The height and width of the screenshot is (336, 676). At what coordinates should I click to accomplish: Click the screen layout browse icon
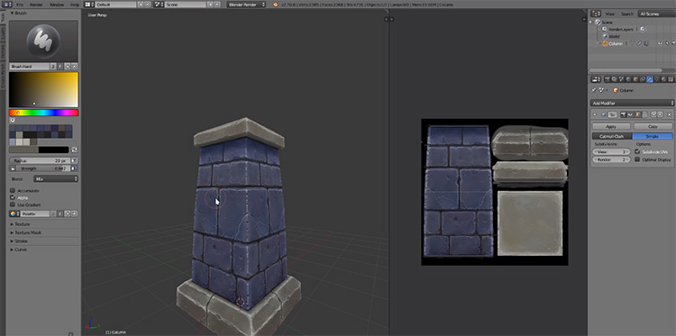(x=89, y=5)
